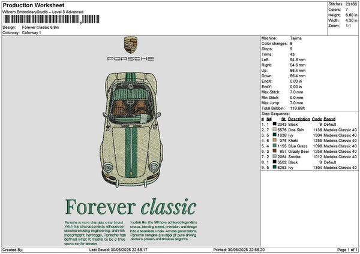This screenshot has width=360, height=254.
Task: Click the Ivy swatch beside 6253 stitches
Action: (x=274, y=167)
